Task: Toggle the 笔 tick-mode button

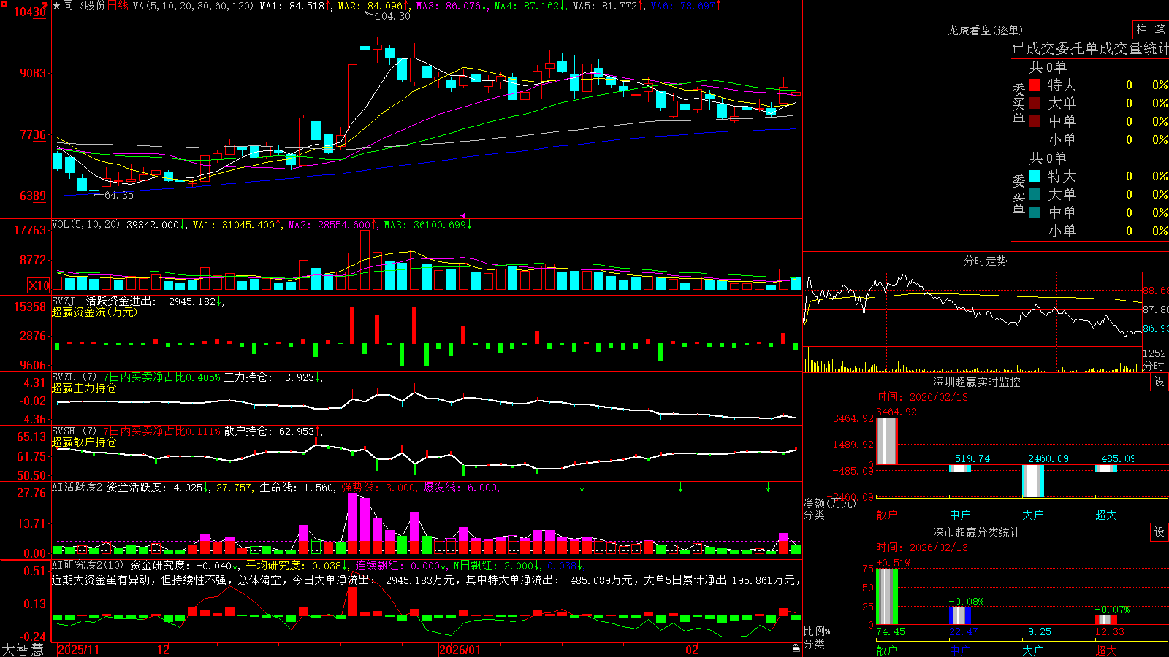Action: pos(1160,30)
